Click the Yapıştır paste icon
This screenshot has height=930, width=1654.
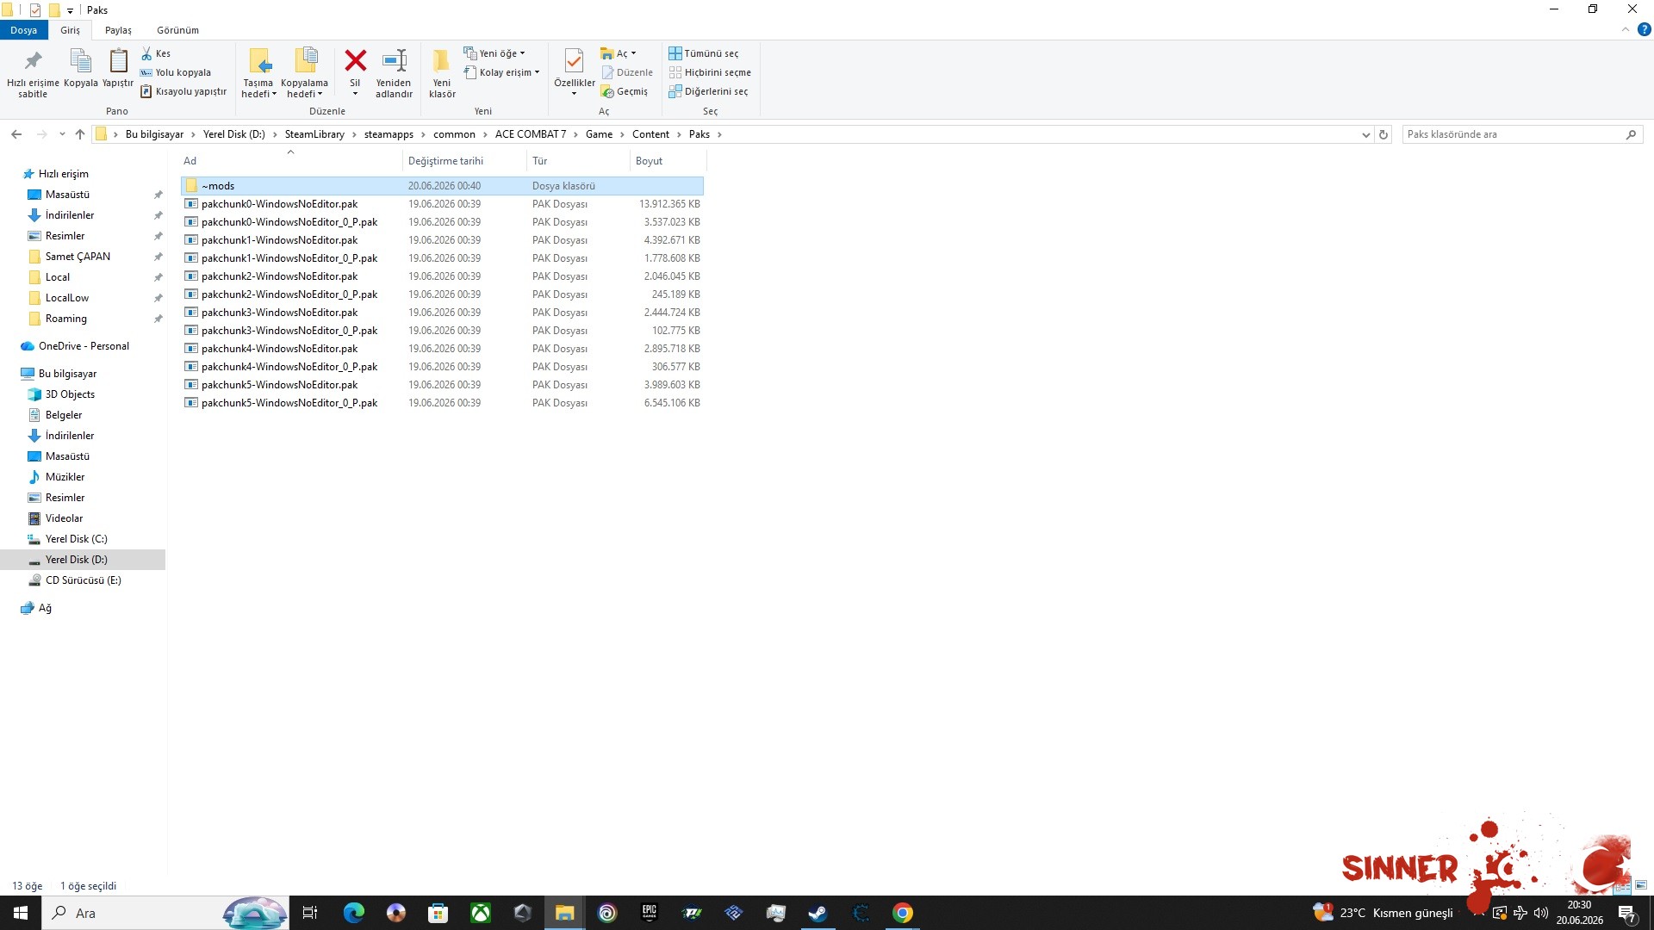pos(118,61)
